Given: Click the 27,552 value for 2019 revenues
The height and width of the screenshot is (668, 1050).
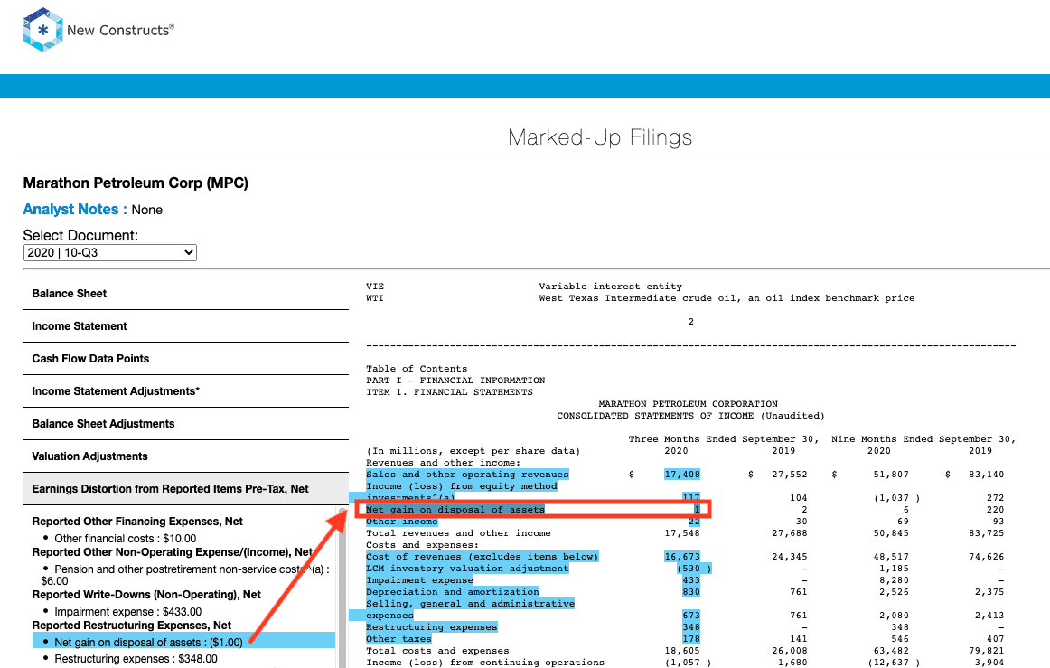Looking at the screenshot, I should click(790, 475).
